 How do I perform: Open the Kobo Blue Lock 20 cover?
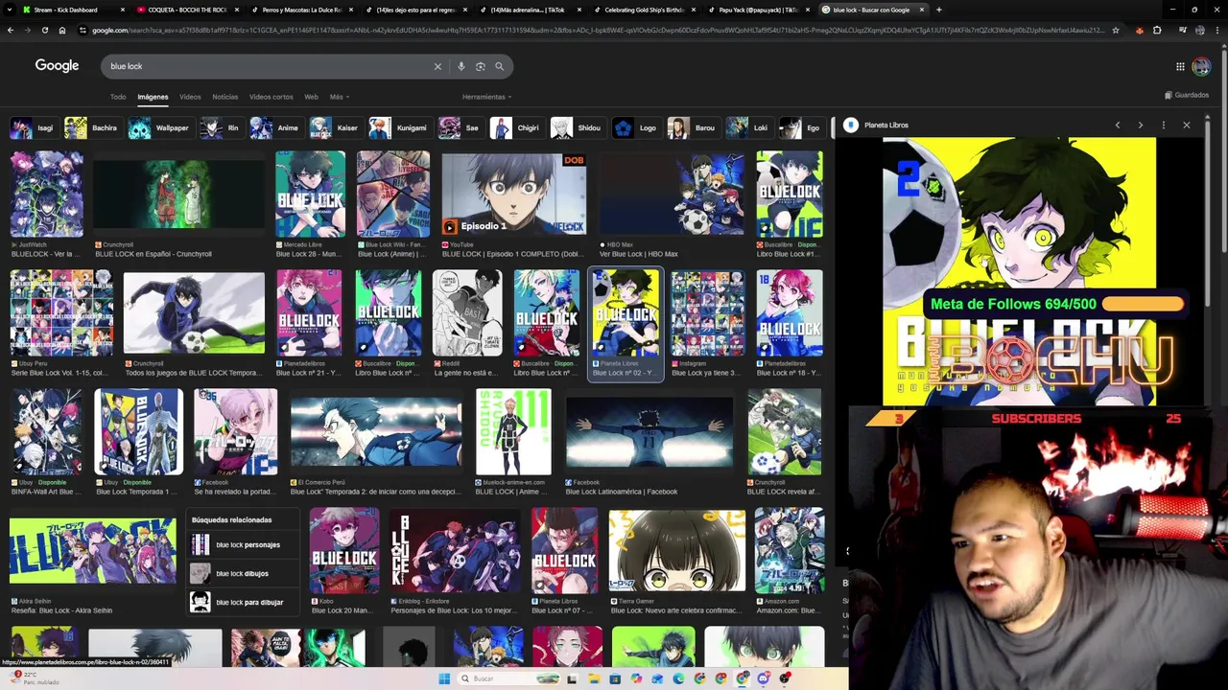(x=344, y=551)
